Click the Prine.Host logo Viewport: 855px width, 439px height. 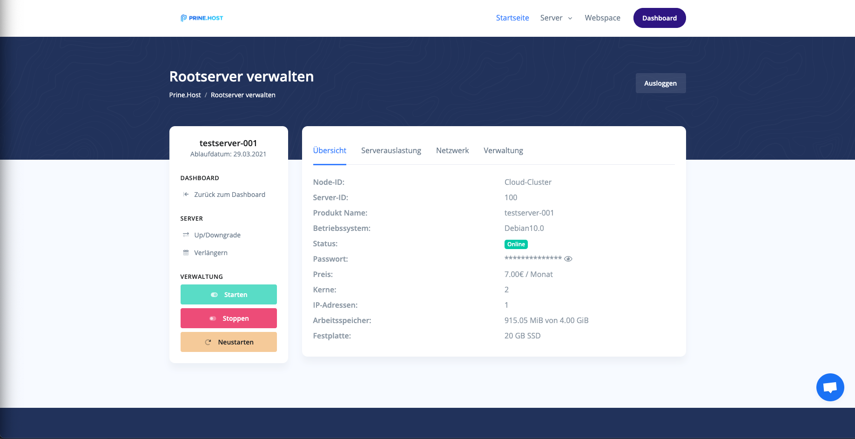point(201,18)
